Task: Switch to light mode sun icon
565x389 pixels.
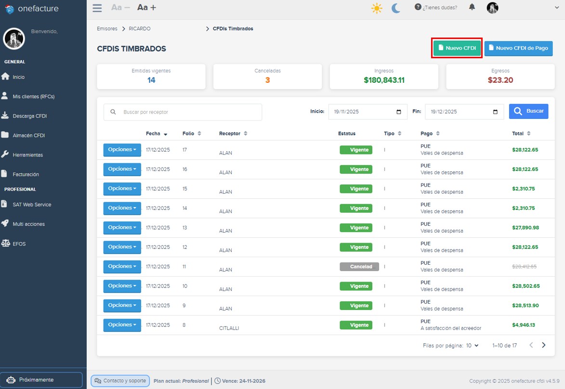Action: (x=377, y=8)
